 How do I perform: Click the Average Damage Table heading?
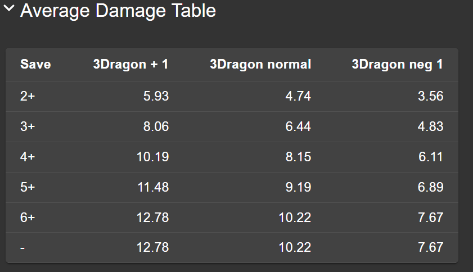click(x=118, y=10)
